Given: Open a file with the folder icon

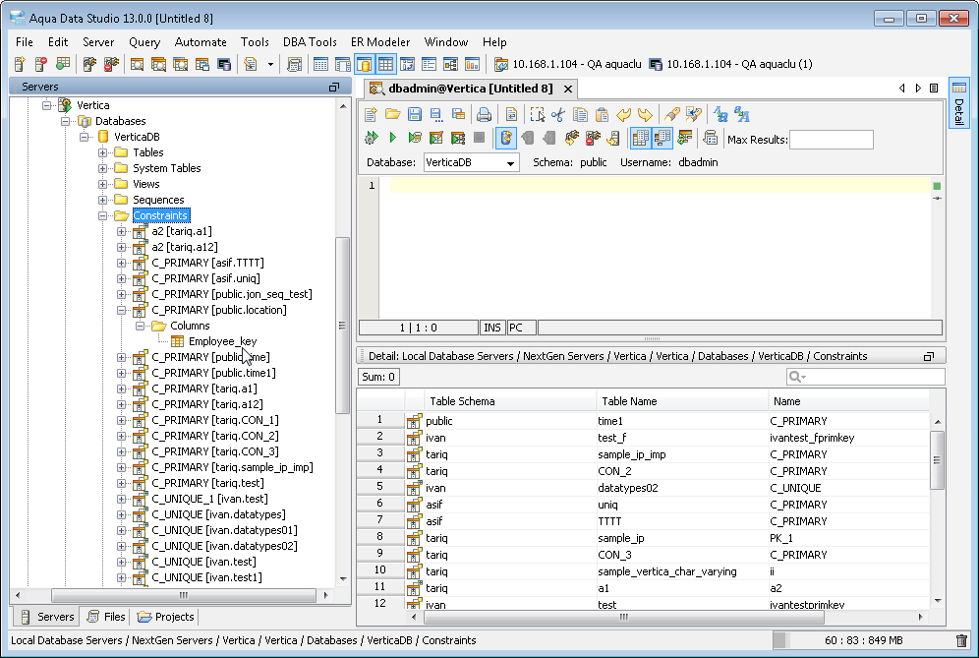Looking at the screenshot, I should coord(393,114).
